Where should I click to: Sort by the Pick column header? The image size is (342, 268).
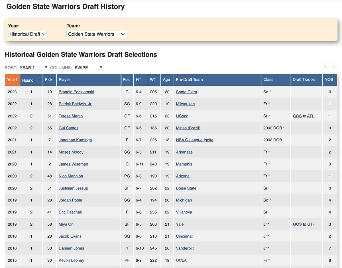[49, 80]
